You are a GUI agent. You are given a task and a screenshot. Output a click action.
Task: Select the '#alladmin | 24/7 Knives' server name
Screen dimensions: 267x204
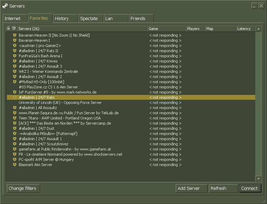click(x=38, y=61)
